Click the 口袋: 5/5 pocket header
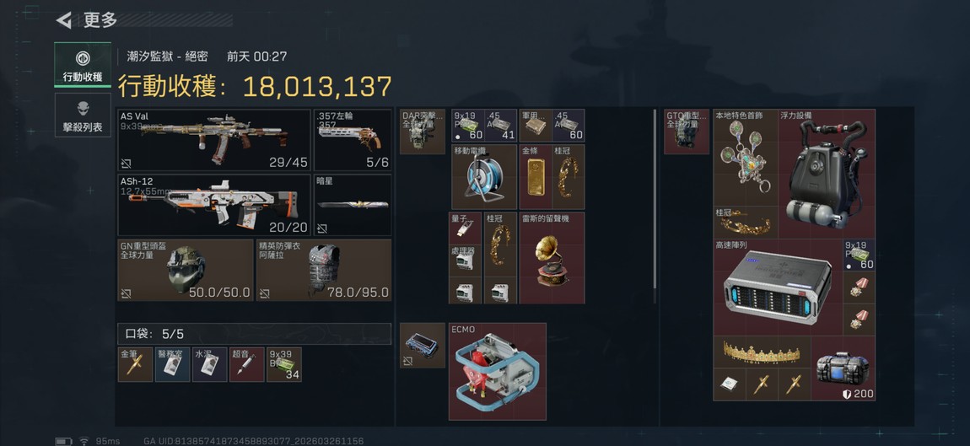The image size is (970, 446). pyautogui.click(x=254, y=334)
